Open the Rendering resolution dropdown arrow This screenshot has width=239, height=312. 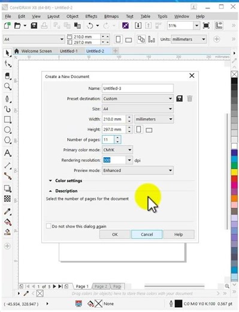click(x=129, y=160)
